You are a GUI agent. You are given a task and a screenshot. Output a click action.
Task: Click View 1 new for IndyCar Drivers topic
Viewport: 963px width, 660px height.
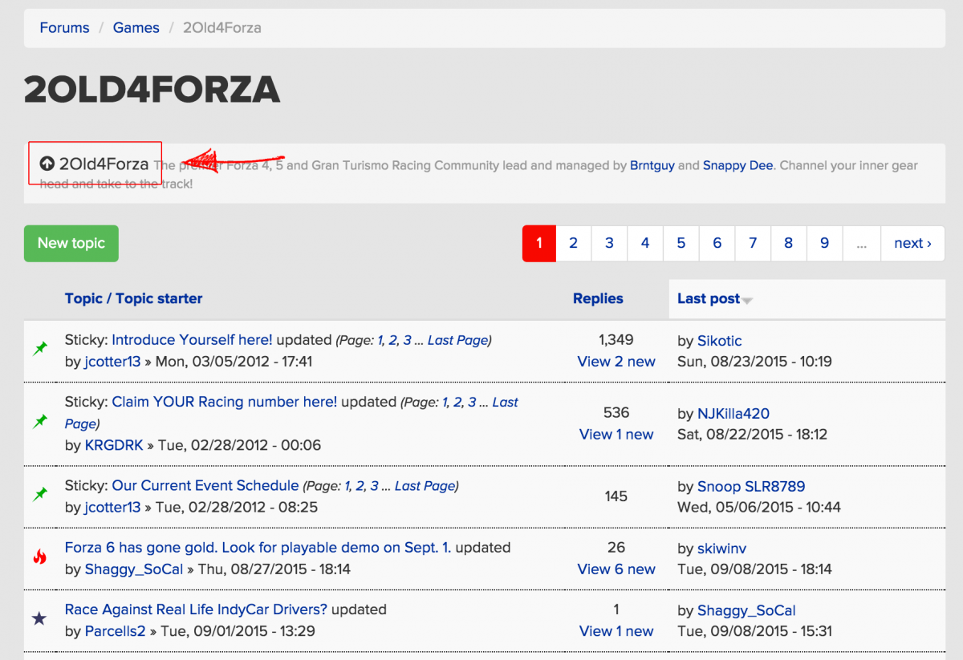[x=616, y=631]
